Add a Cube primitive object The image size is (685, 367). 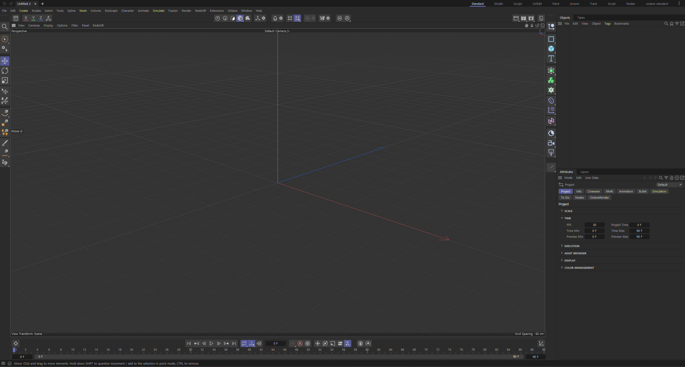coord(551,49)
